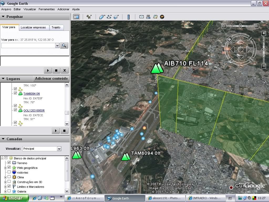
Task: Click the zoom-out minus button on map
Action: coord(264,66)
